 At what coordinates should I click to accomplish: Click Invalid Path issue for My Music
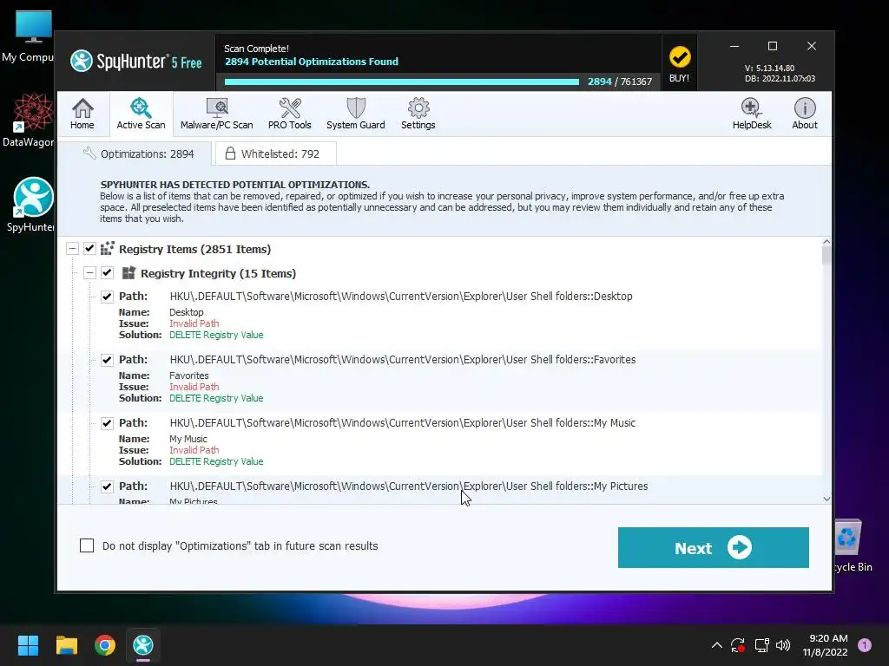click(x=194, y=450)
